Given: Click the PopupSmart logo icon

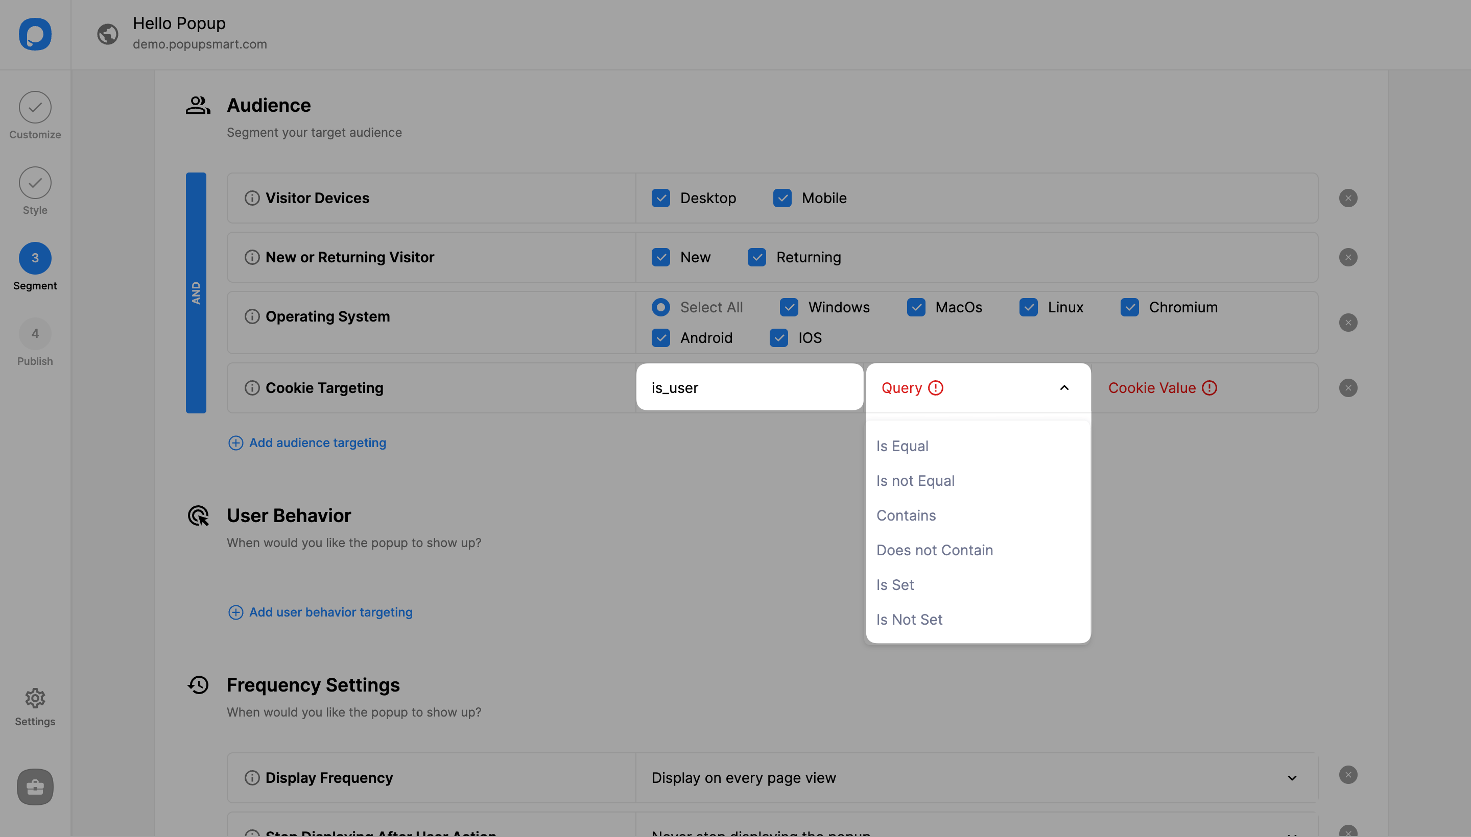Looking at the screenshot, I should pyautogui.click(x=35, y=34).
